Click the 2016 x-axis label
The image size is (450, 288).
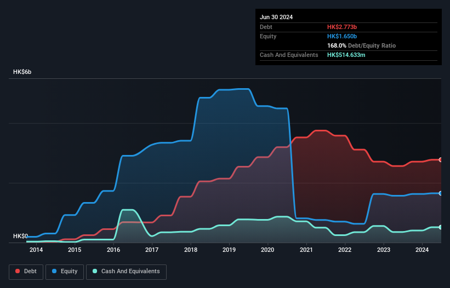(x=113, y=250)
